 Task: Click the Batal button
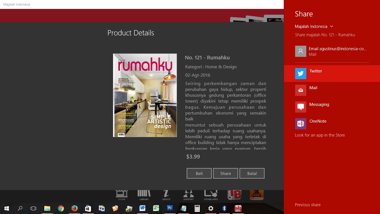pyautogui.click(x=252, y=173)
